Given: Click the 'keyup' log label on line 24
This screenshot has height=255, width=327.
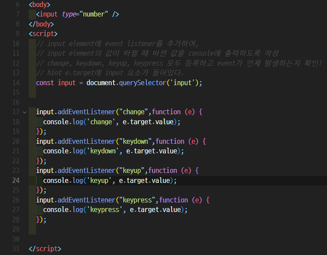Looking at the screenshot, I should (x=99, y=181).
